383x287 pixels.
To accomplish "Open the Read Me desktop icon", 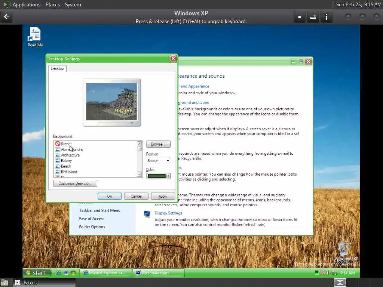I will (x=35, y=37).
